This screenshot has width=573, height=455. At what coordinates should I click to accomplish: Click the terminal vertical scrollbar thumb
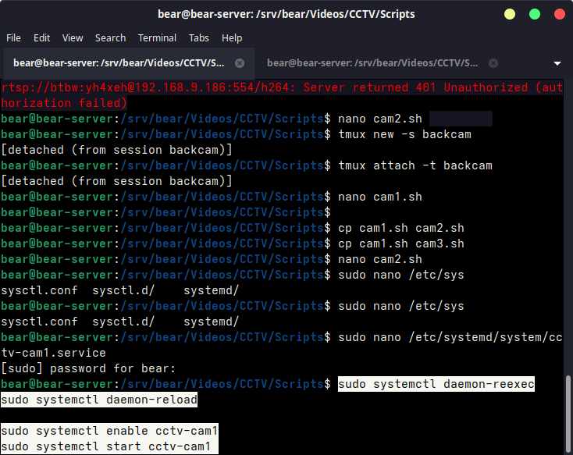coord(568,414)
